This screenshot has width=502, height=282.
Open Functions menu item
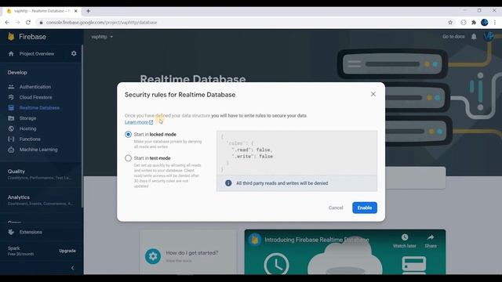point(30,139)
